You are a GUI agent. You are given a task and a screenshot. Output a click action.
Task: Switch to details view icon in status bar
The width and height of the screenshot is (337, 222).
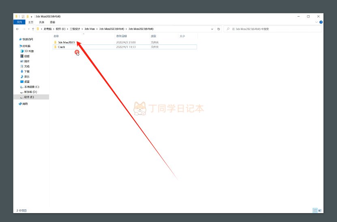tap(315, 210)
